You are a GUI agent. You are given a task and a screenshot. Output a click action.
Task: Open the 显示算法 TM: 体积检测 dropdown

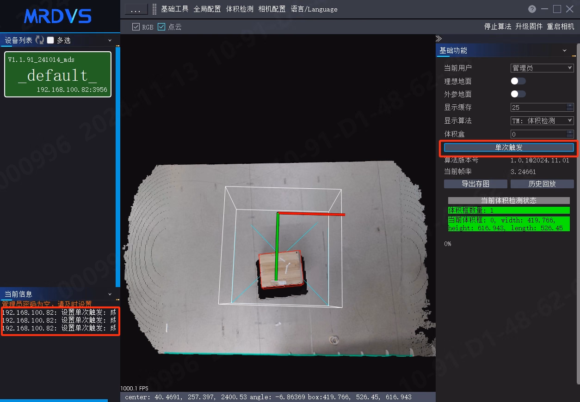pos(542,120)
